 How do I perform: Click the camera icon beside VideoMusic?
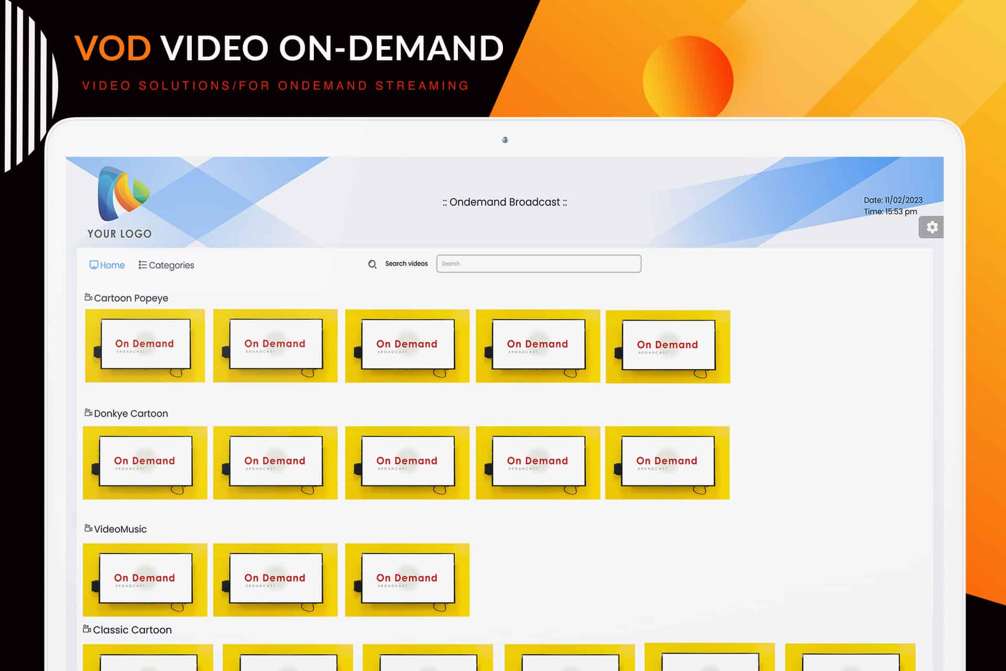88,528
